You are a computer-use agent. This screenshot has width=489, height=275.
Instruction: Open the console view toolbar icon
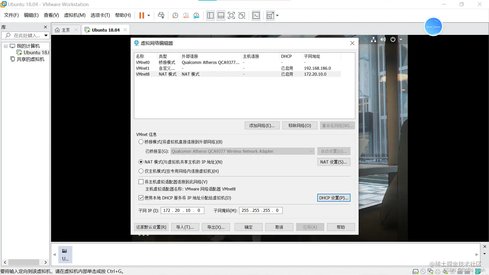256,16
